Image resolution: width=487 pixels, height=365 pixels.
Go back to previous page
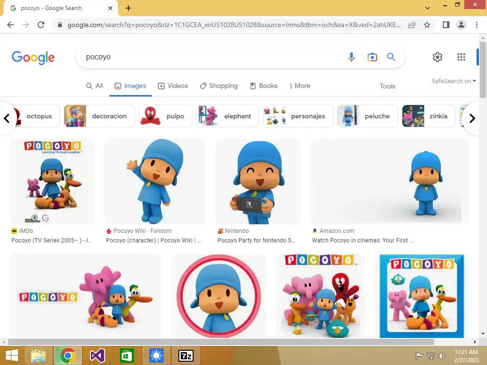[10, 25]
